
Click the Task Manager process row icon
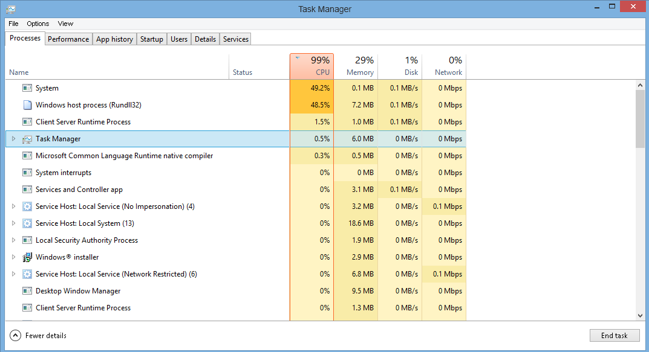[x=27, y=139]
